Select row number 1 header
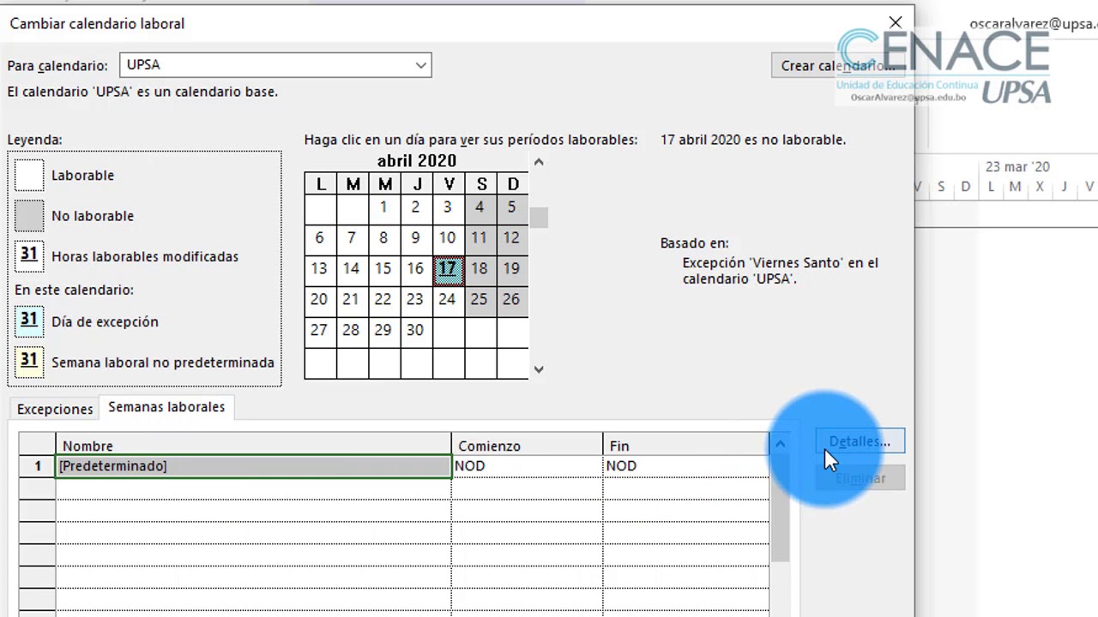Image resolution: width=1098 pixels, height=617 pixels. pos(38,466)
